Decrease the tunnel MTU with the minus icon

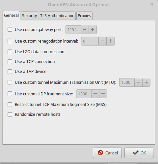[138, 82]
